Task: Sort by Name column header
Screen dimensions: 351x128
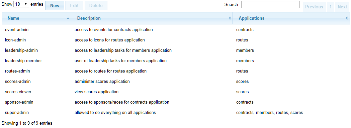Action: [36, 18]
